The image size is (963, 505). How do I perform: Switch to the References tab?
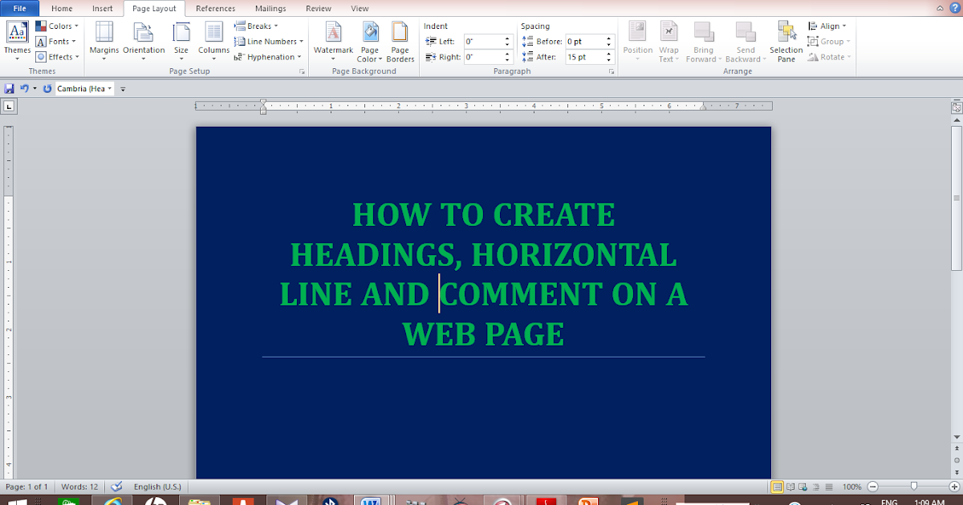215,8
